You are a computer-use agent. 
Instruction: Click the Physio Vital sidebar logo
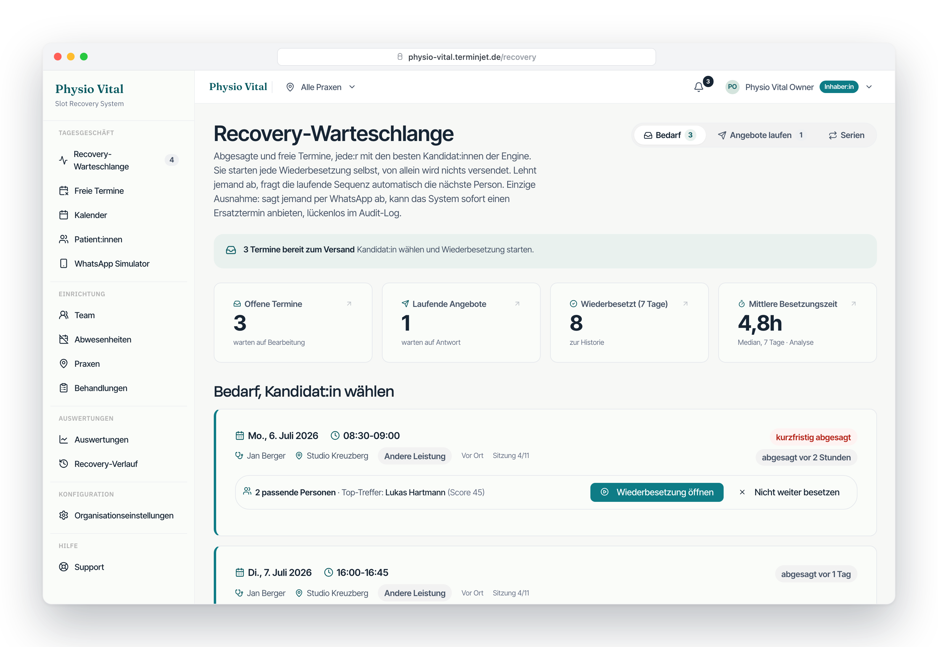[x=89, y=89]
